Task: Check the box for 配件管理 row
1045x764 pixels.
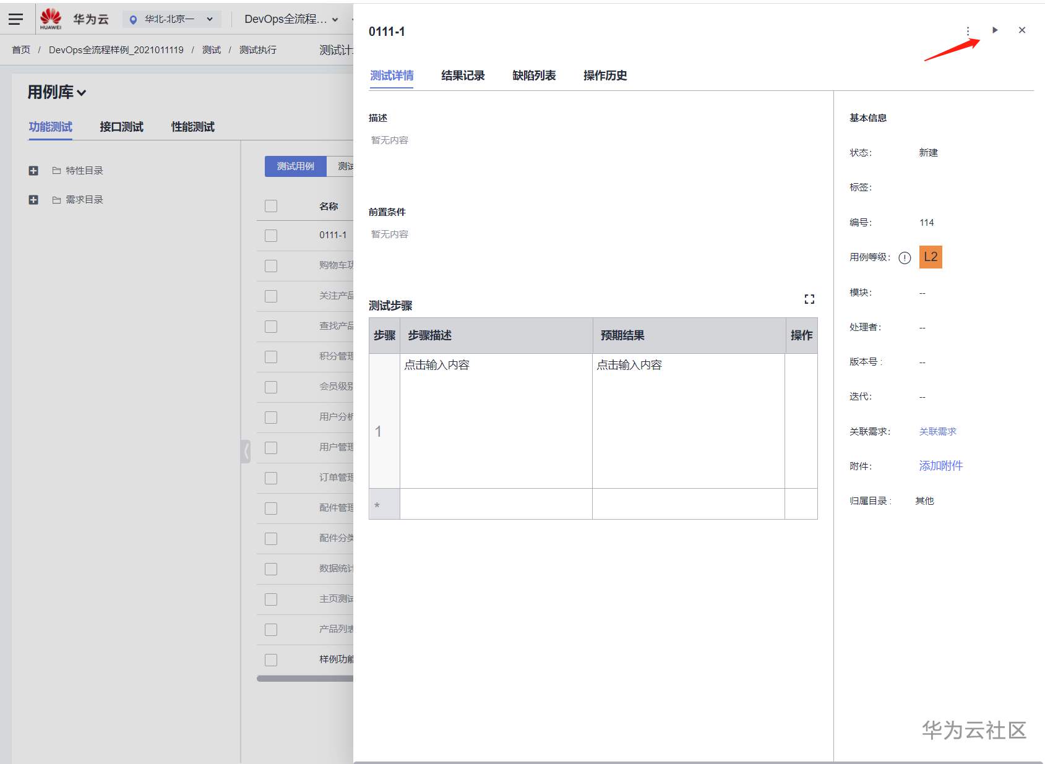Action: tap(271, 509)
